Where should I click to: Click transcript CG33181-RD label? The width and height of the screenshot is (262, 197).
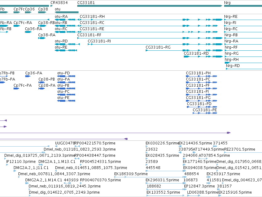point(196,53)
